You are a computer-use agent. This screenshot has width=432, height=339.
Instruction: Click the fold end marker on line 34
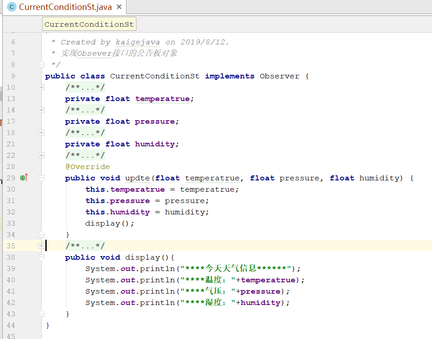point(41,234)
